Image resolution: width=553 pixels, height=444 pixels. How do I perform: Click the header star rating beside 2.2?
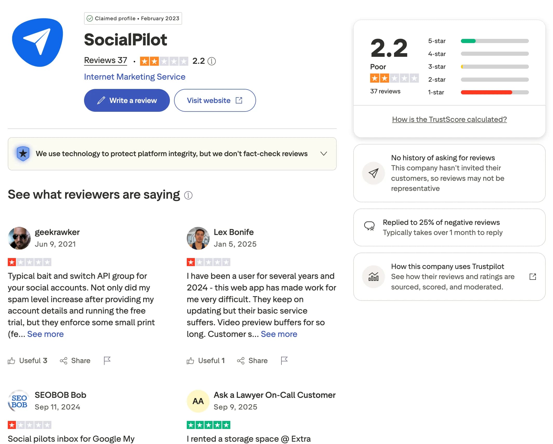click(164, 61)
